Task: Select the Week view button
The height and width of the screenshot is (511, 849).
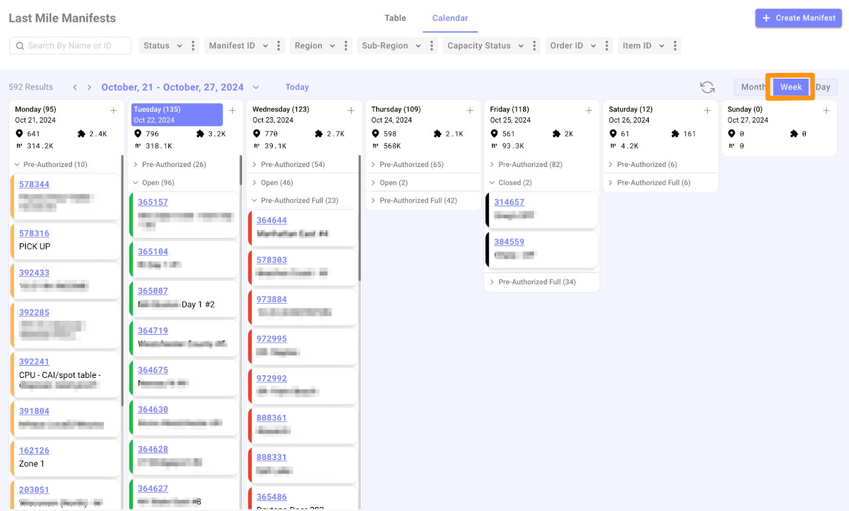Action: 791,87
